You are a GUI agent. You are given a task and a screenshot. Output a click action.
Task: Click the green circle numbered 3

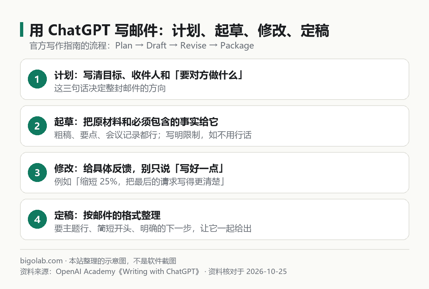(37, 173)
